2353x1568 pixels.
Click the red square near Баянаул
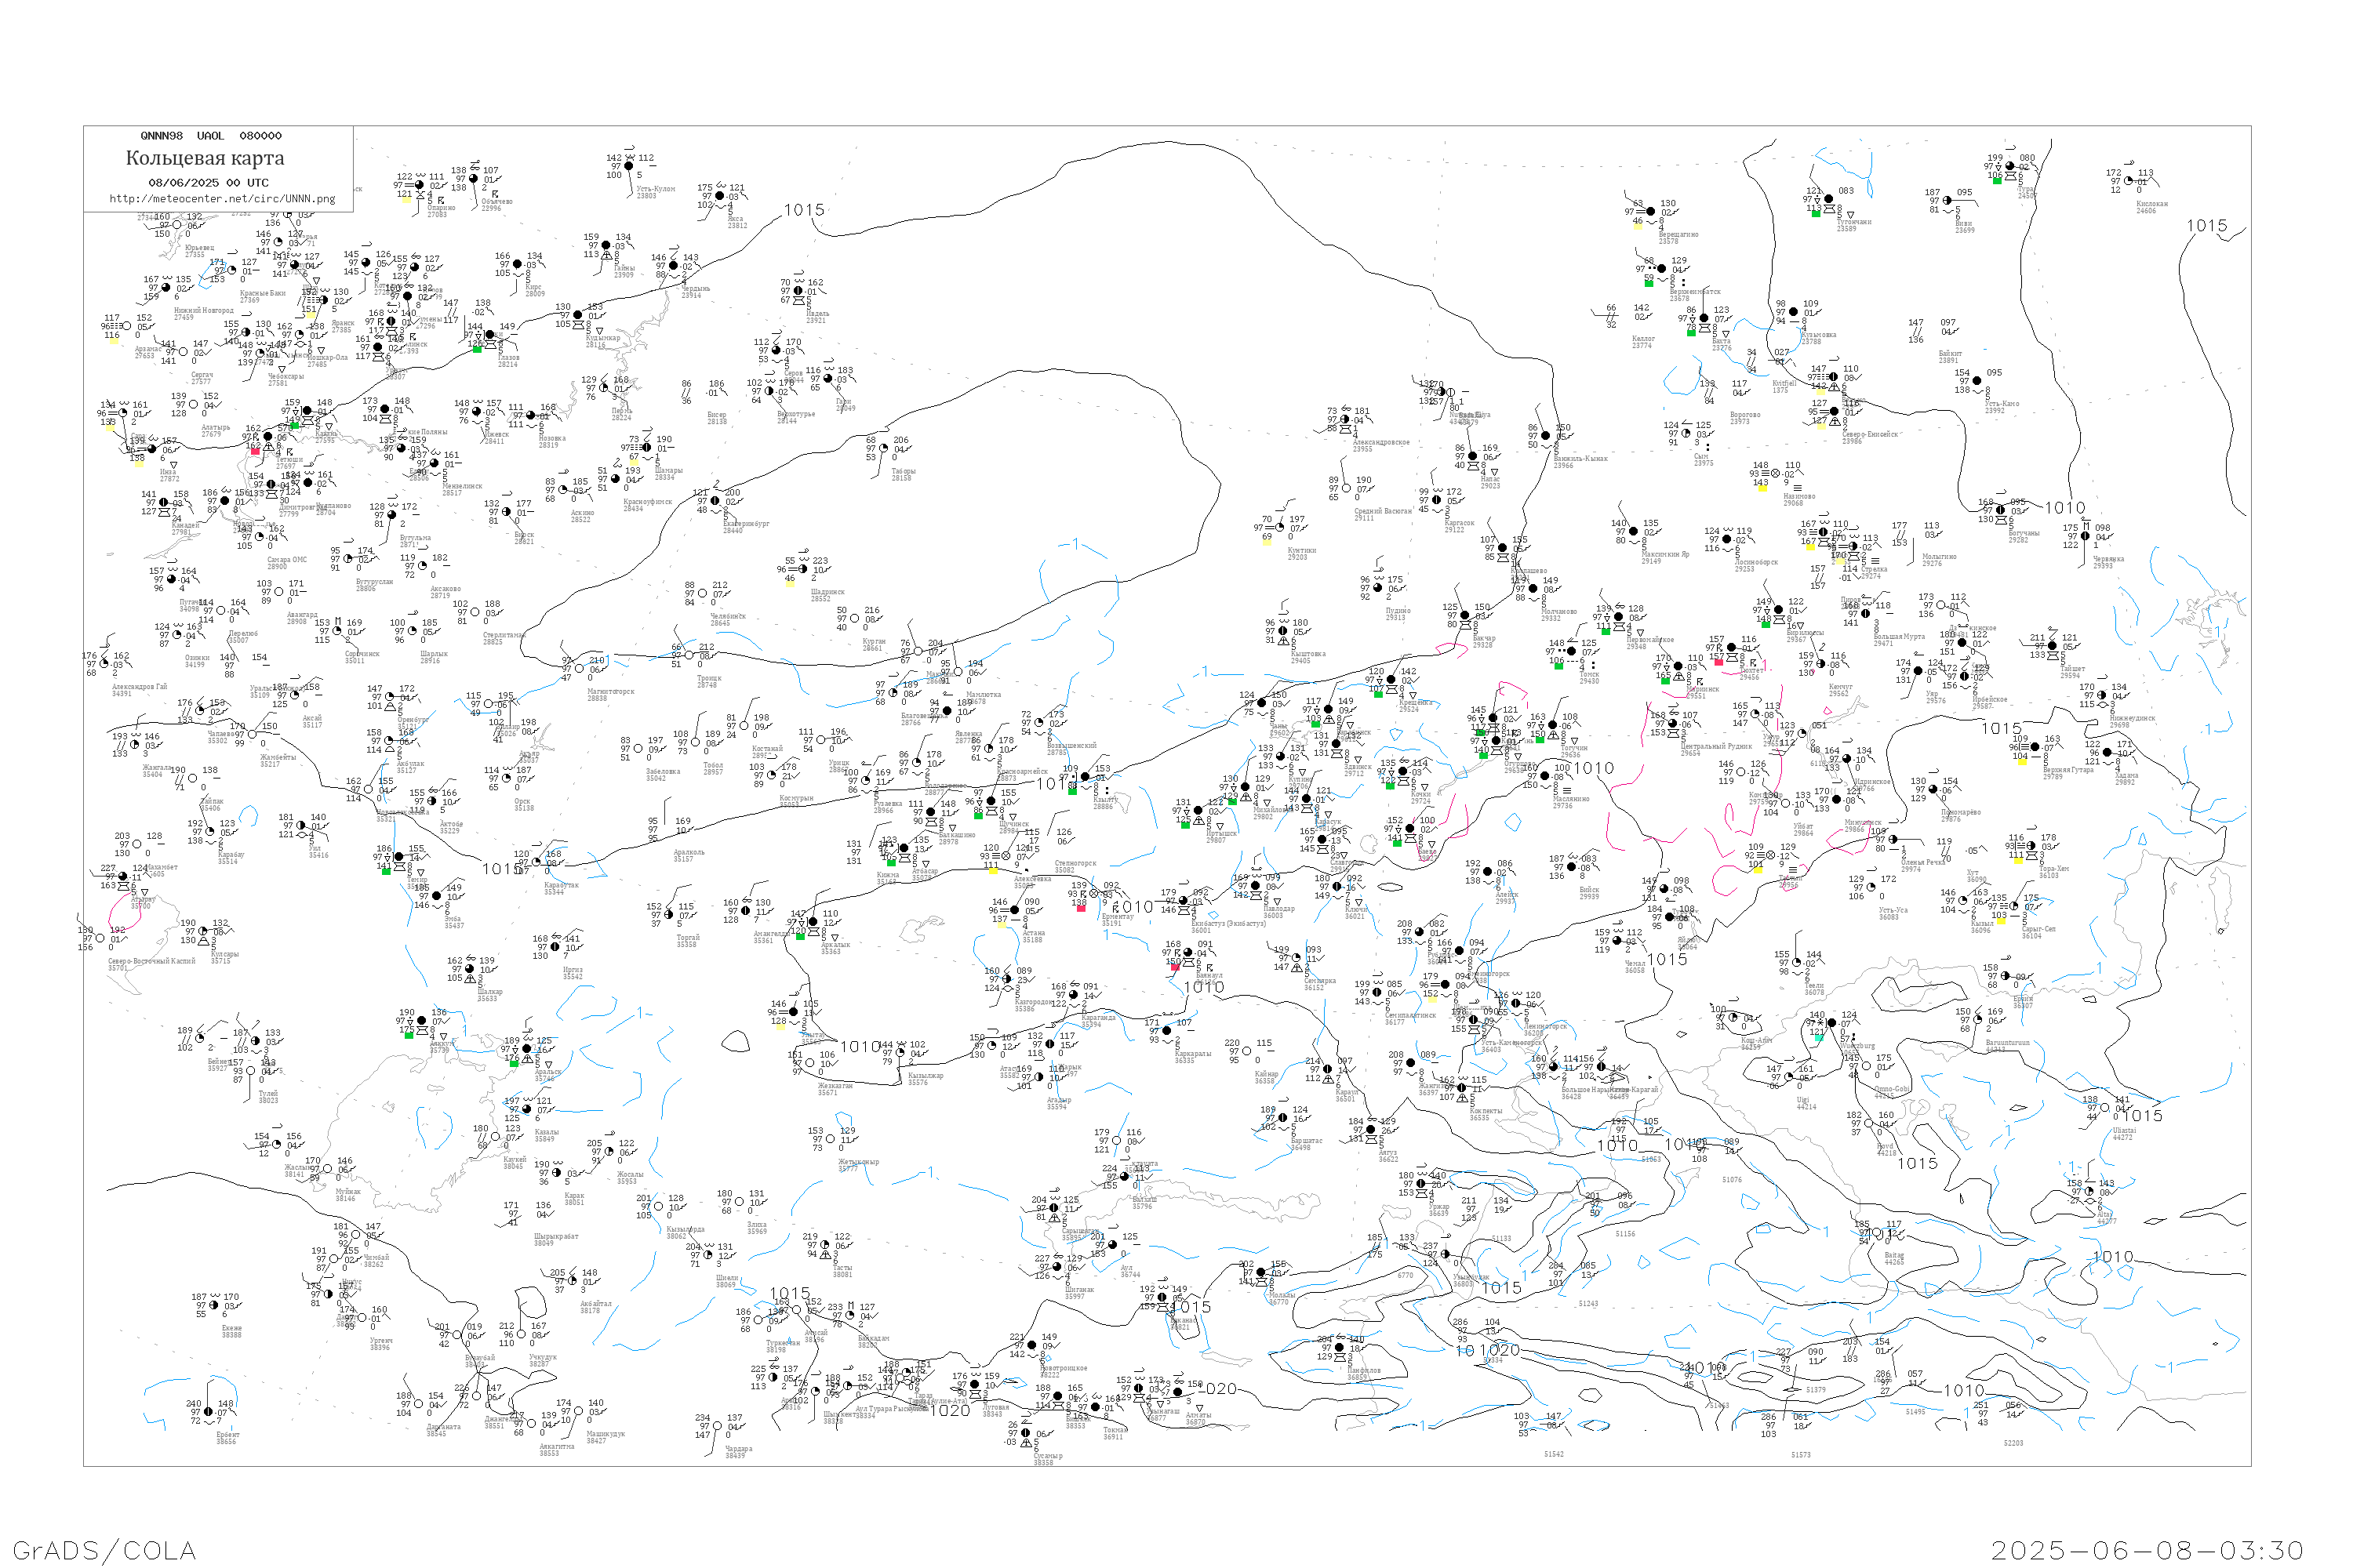pos(1174,967)
